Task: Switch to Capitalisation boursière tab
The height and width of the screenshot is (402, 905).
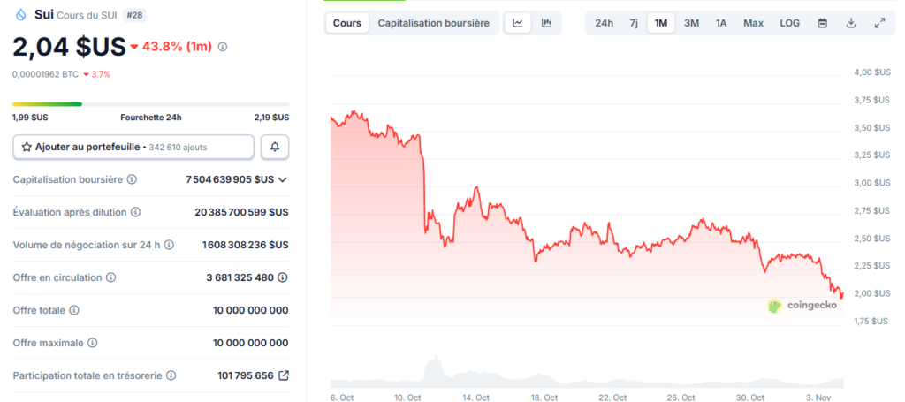Action: click(x=433, y=23)
